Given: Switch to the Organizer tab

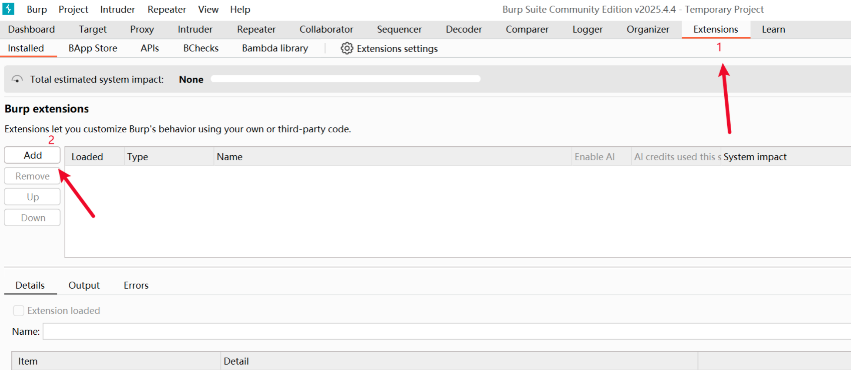Looking at the screenshot, I should [x=648, y=29].
